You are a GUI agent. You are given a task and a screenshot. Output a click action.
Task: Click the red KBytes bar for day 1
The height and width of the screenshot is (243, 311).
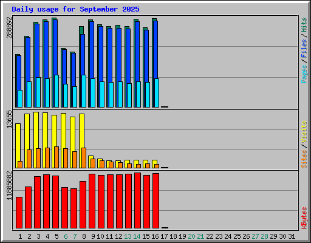click(x=19, y=213)
